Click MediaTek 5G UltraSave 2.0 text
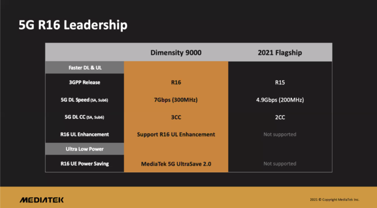This screenshot has width=377, height=208. pyautogui.click(x=176, y=164)
